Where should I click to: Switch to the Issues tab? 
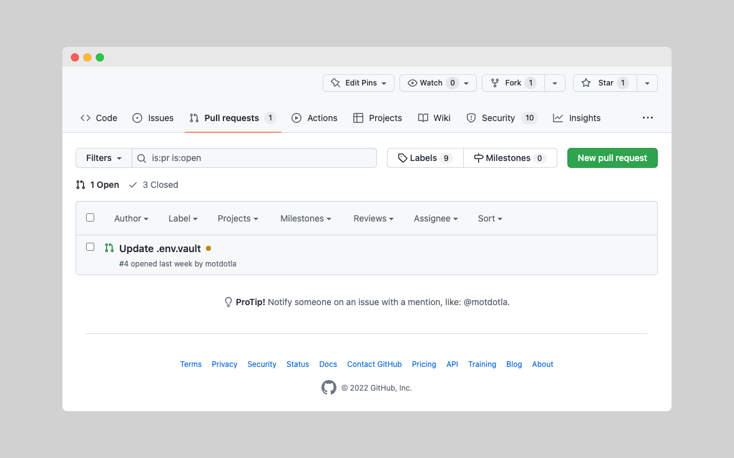point(154,118)
